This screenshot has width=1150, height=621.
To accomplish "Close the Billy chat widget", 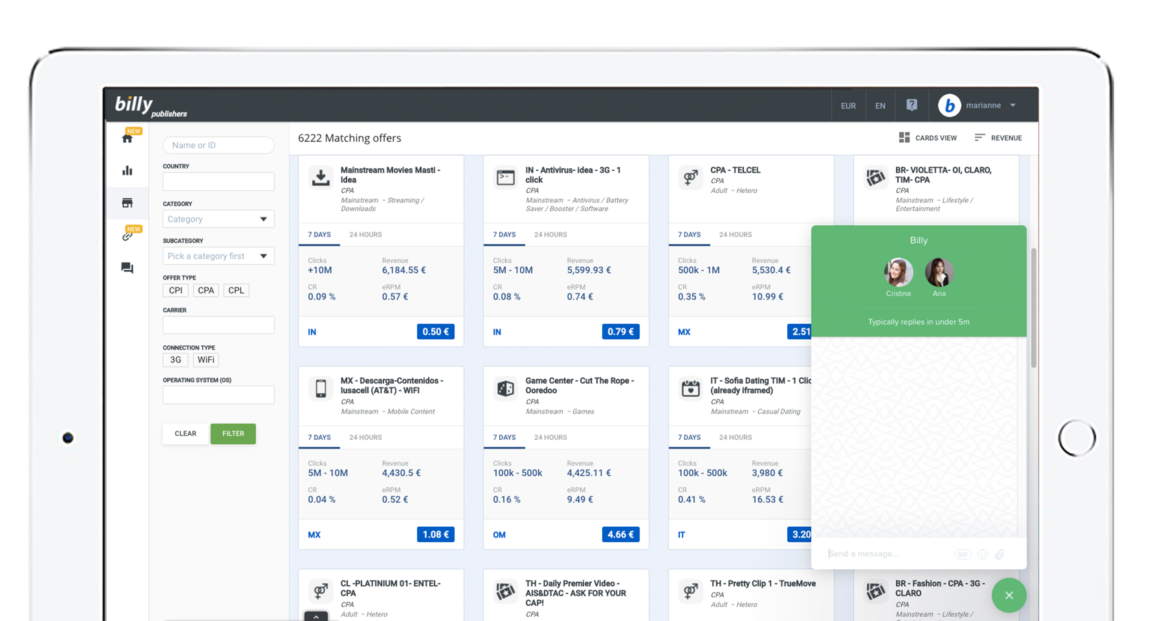I will click(1009, 595).
